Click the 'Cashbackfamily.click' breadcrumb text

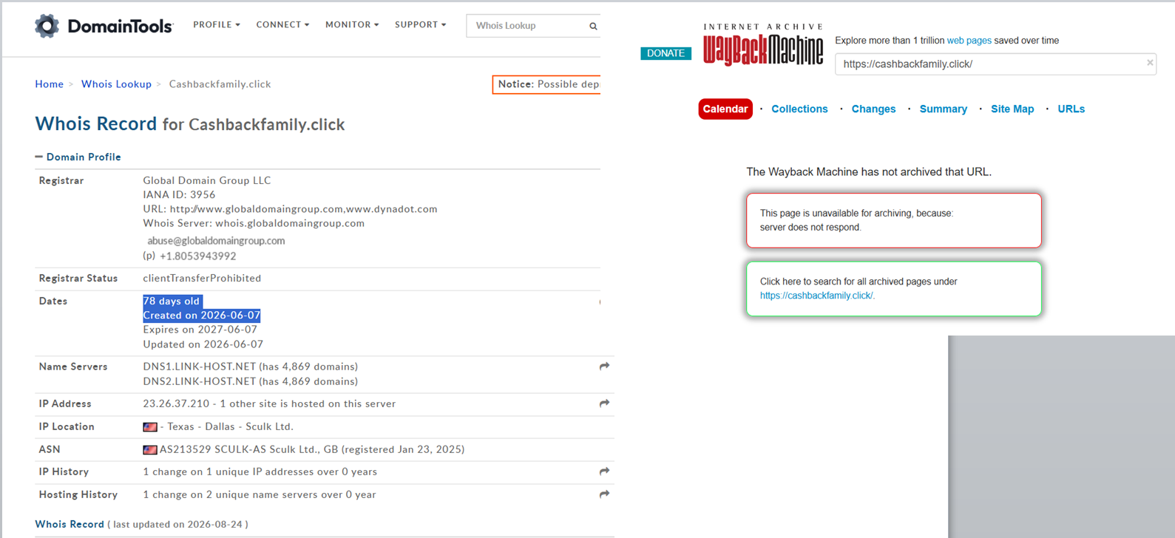tap(220, 84)
